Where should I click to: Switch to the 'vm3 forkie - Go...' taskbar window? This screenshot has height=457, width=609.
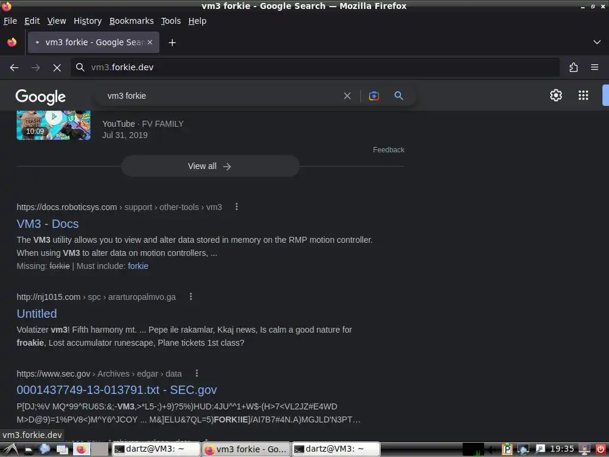(246, 449)
